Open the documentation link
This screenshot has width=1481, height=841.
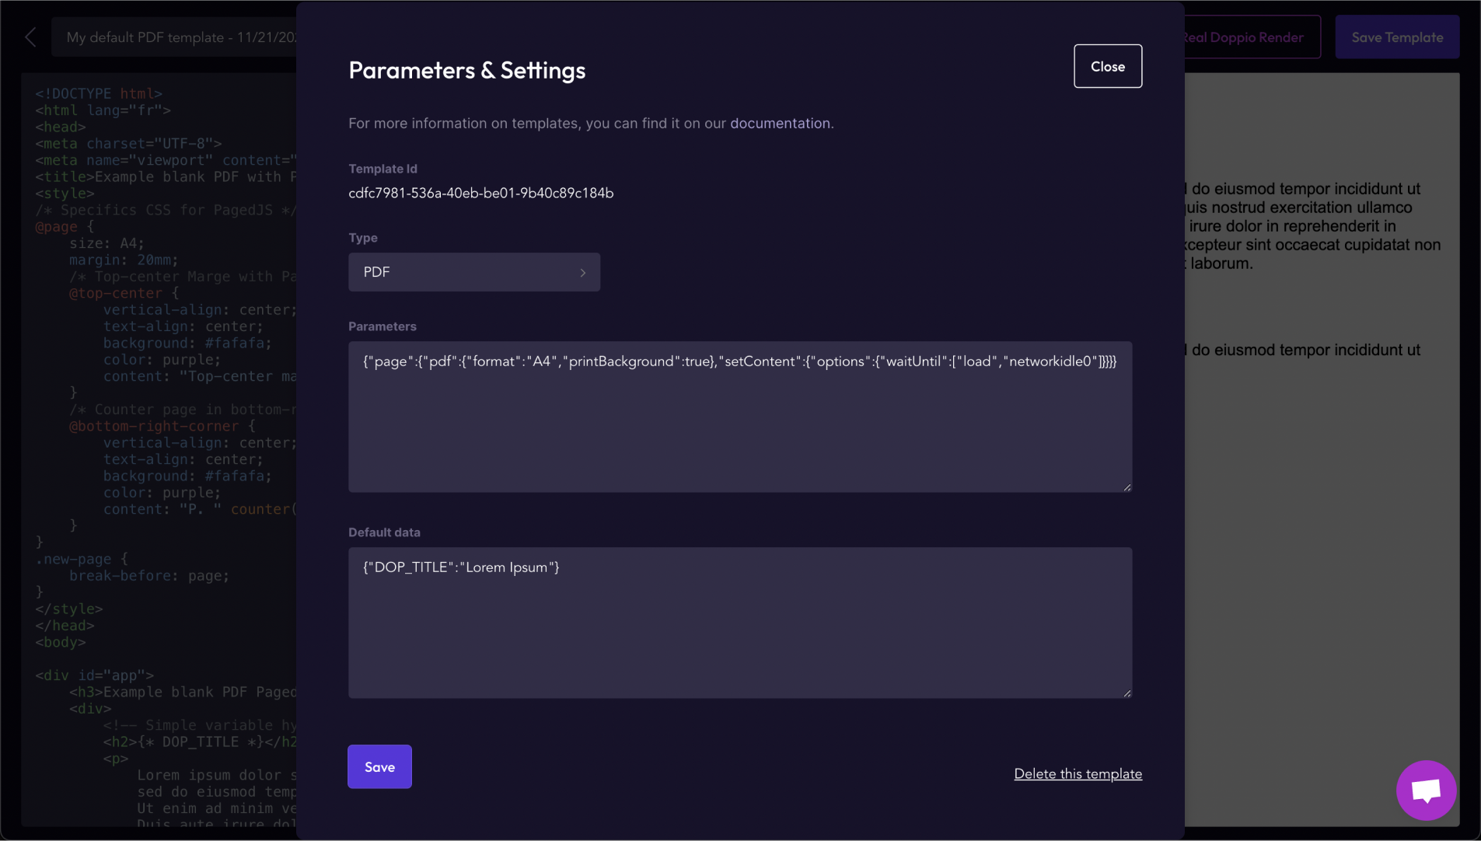pos(780,123)
